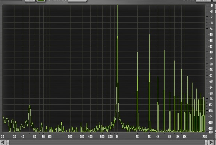
Task: Click the -130 dB level scale label
Action: click(x=210, y=132)
